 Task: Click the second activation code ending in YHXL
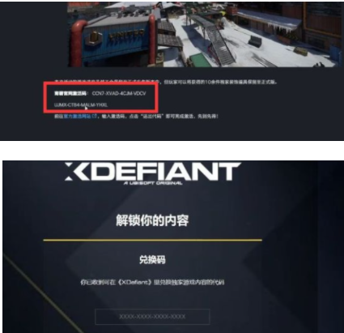point(81,105)
